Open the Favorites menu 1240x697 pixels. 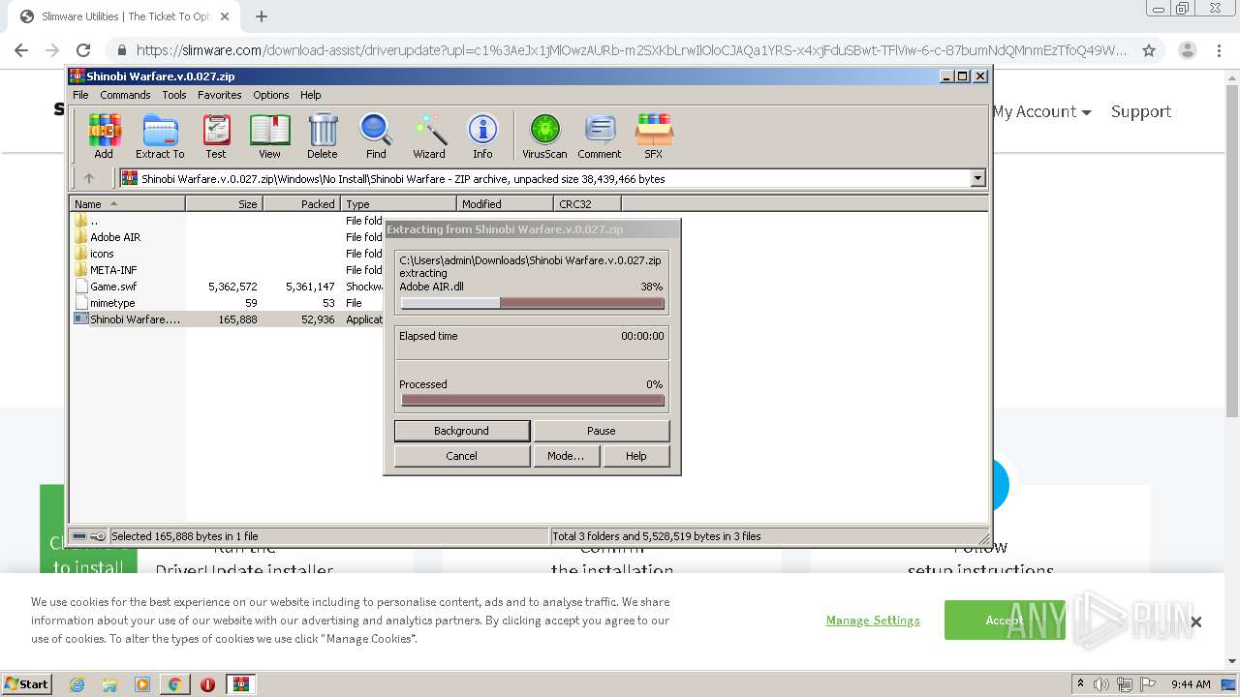220,95
